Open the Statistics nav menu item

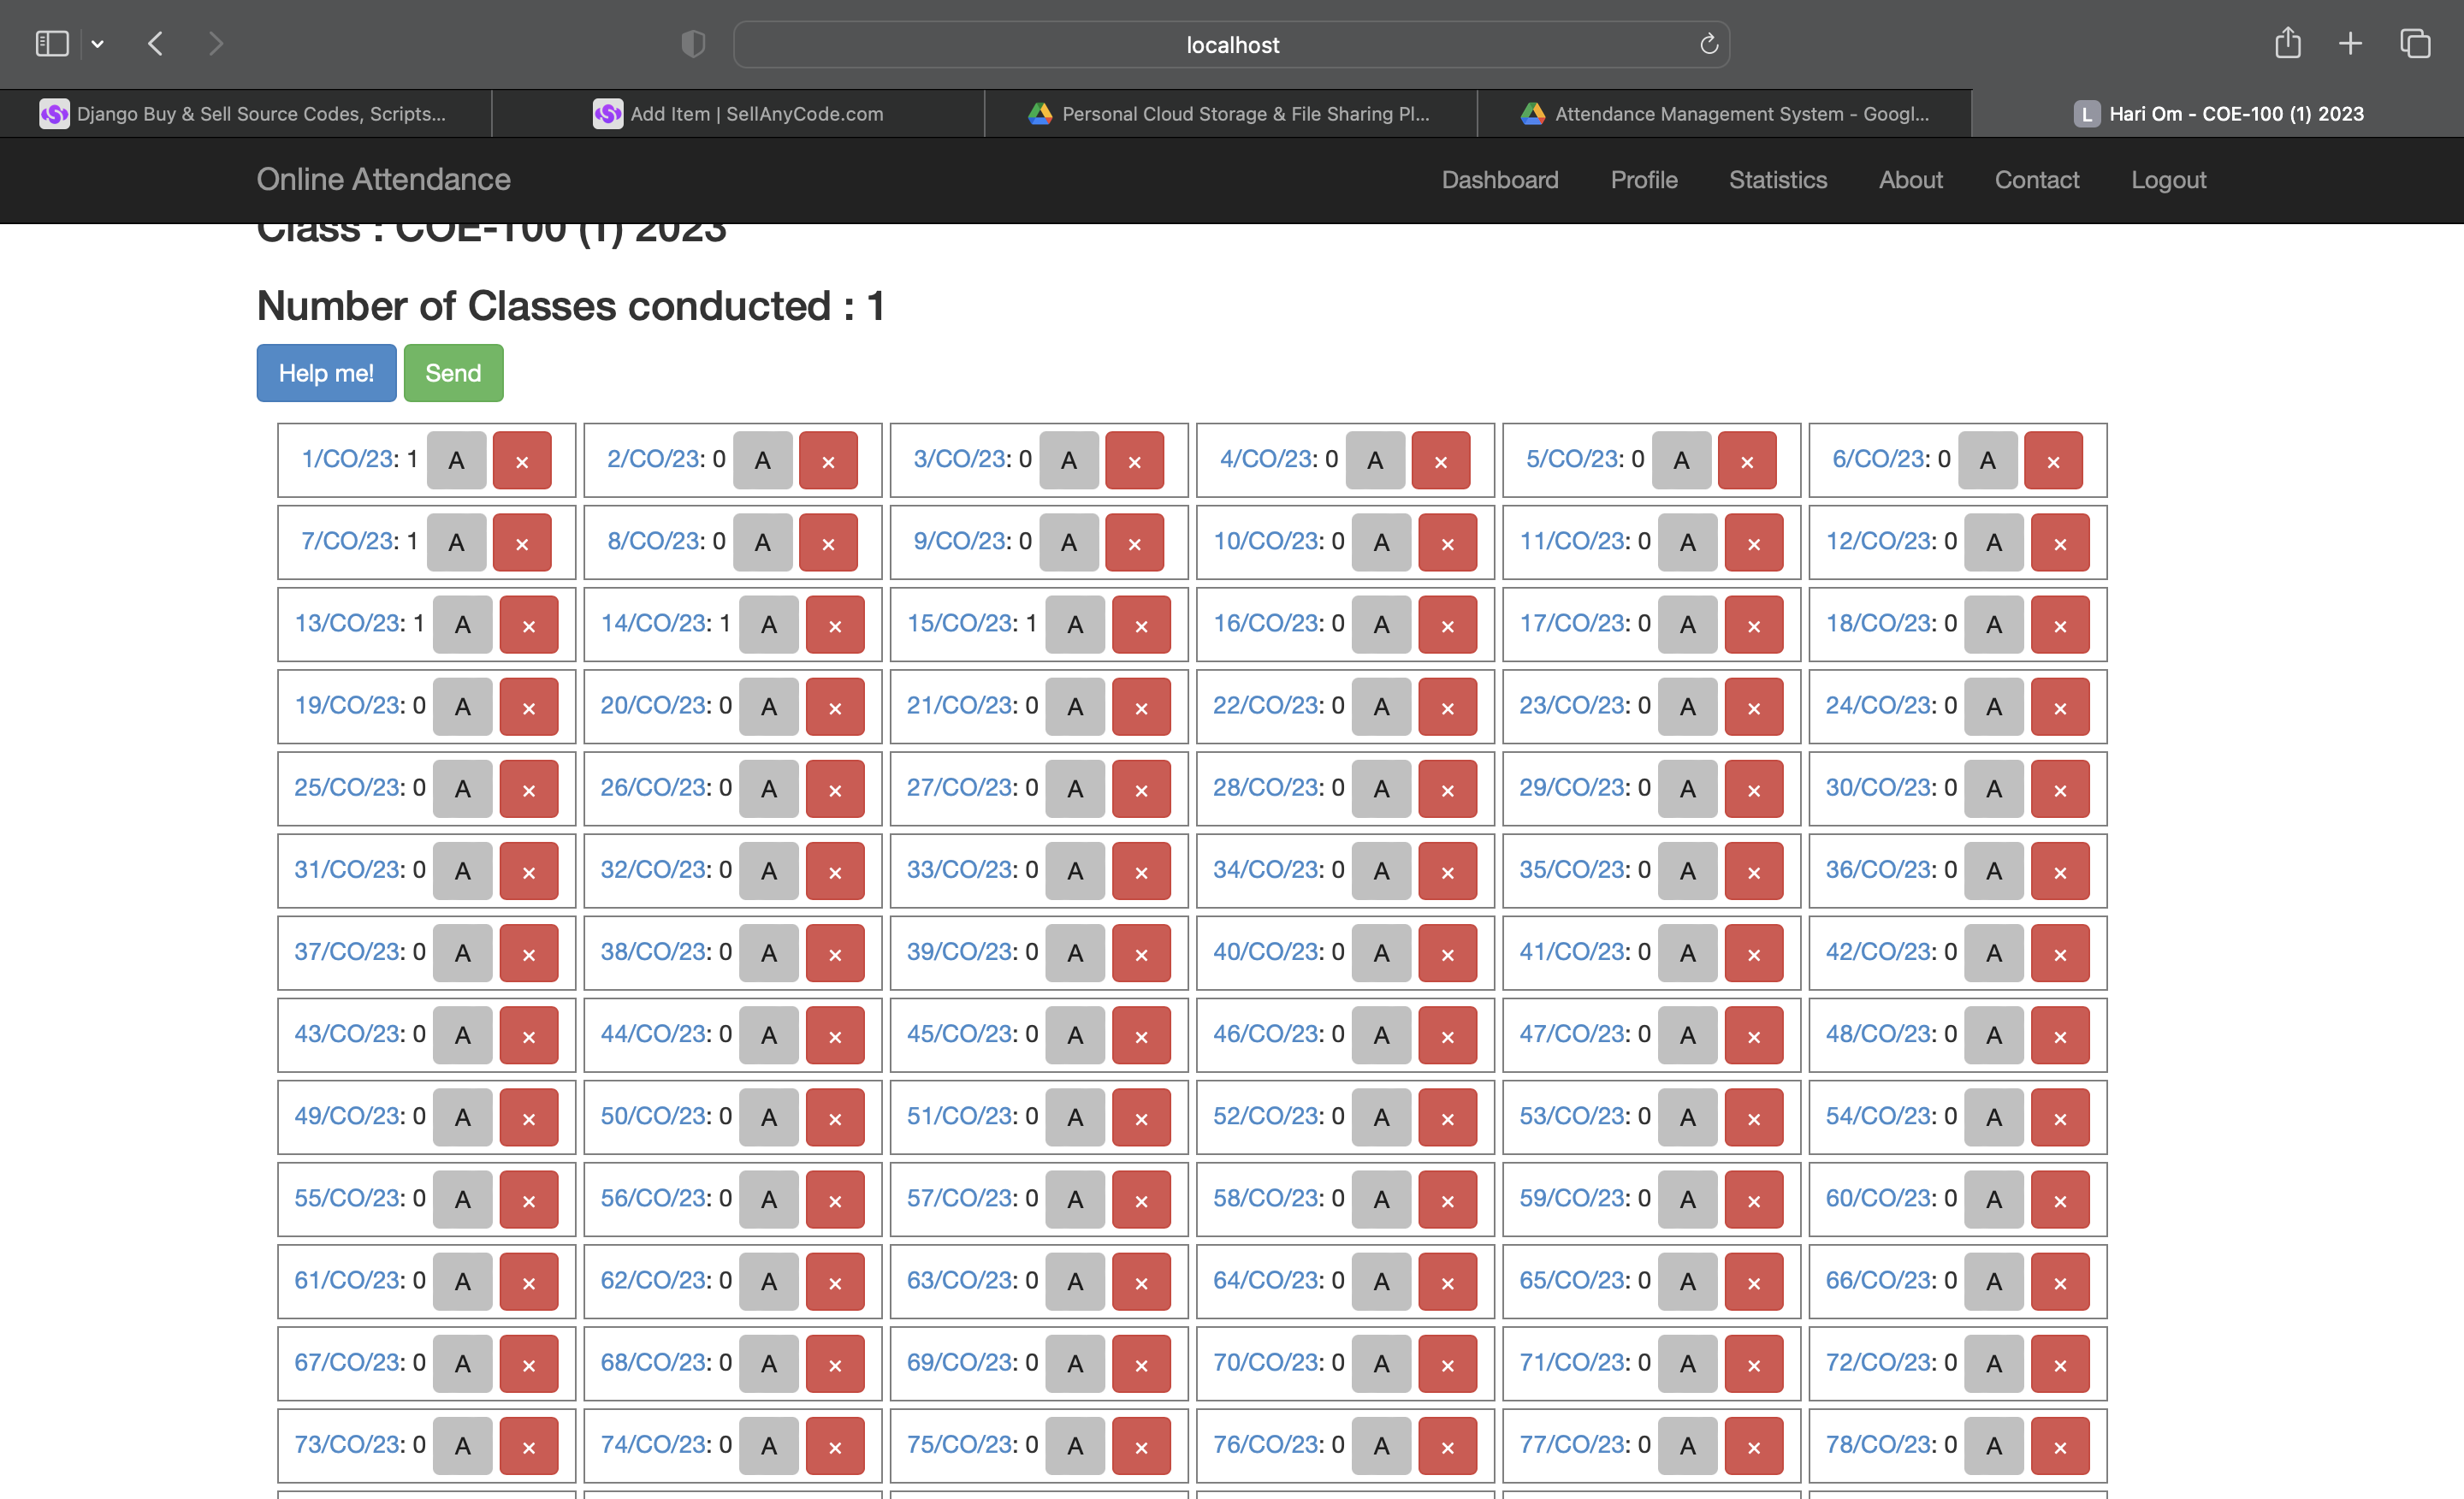[1777, 180]
